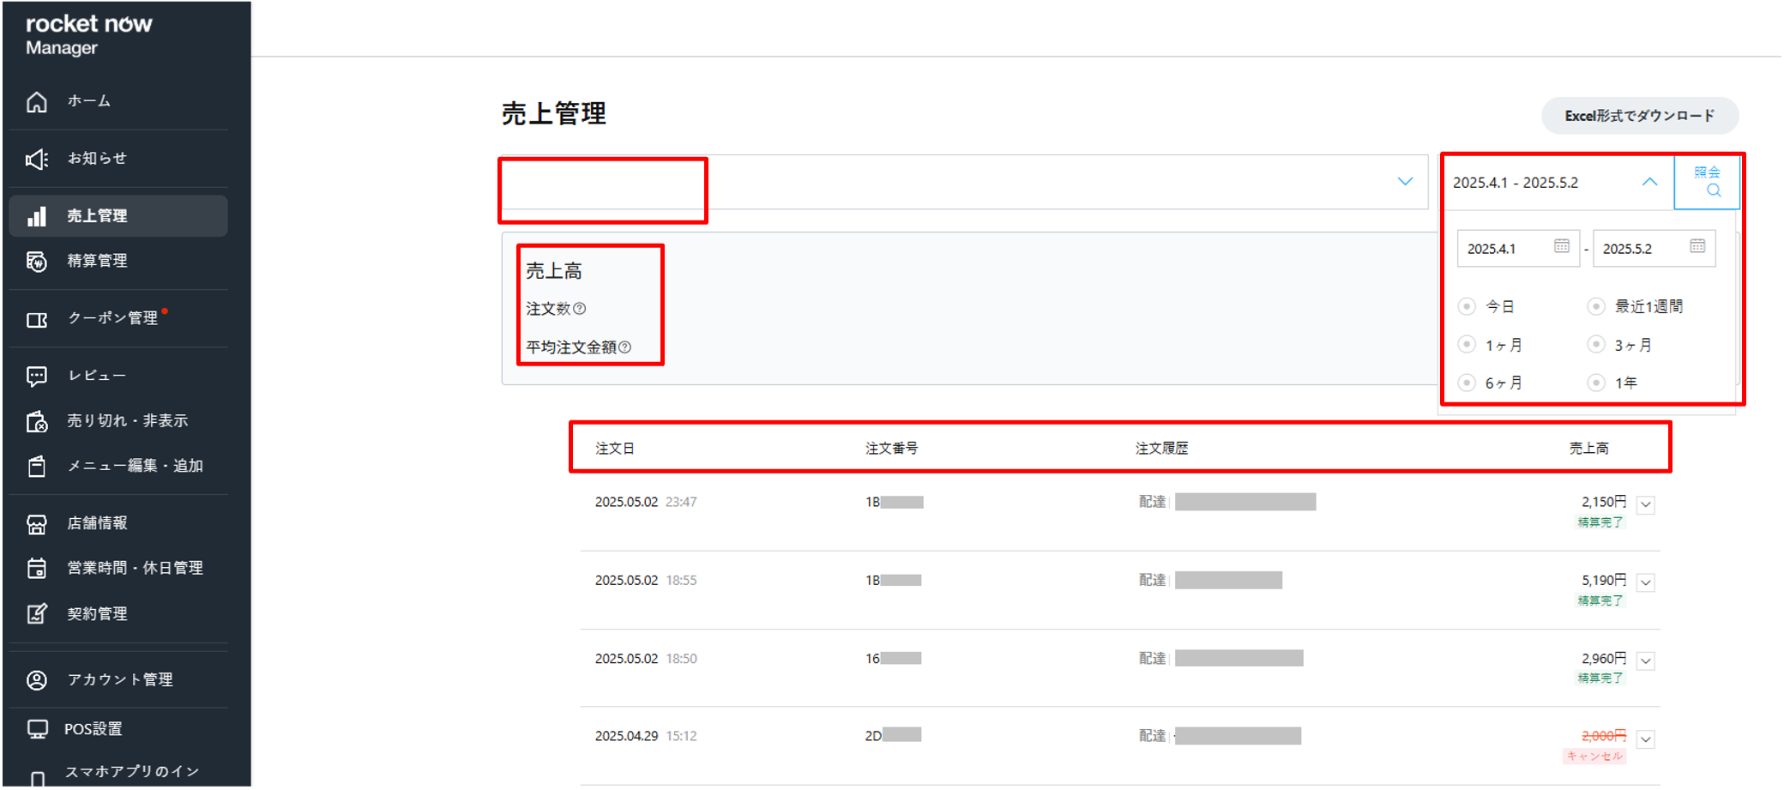Click the 精算完了 badge under 2,150円
The height and width of the screenshot is (790, 1784).
coord(1600,522)
